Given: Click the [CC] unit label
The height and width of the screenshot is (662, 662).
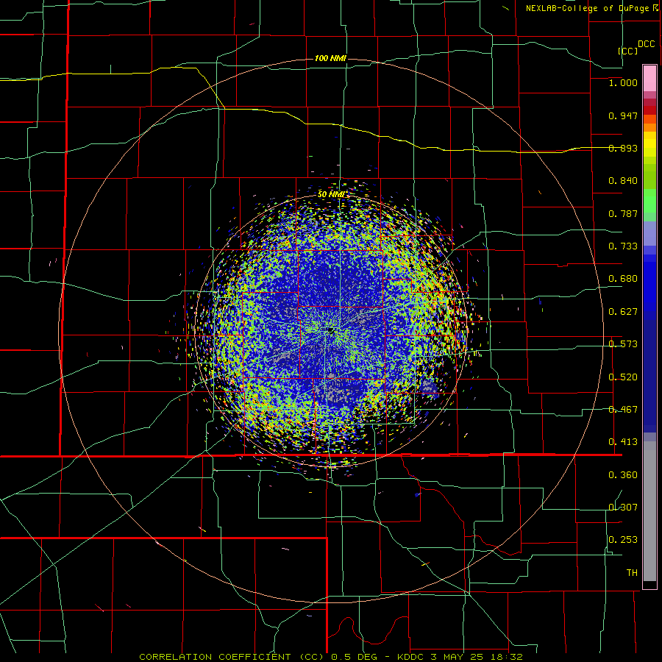Looking at the screenshot, I should (627, 51).
